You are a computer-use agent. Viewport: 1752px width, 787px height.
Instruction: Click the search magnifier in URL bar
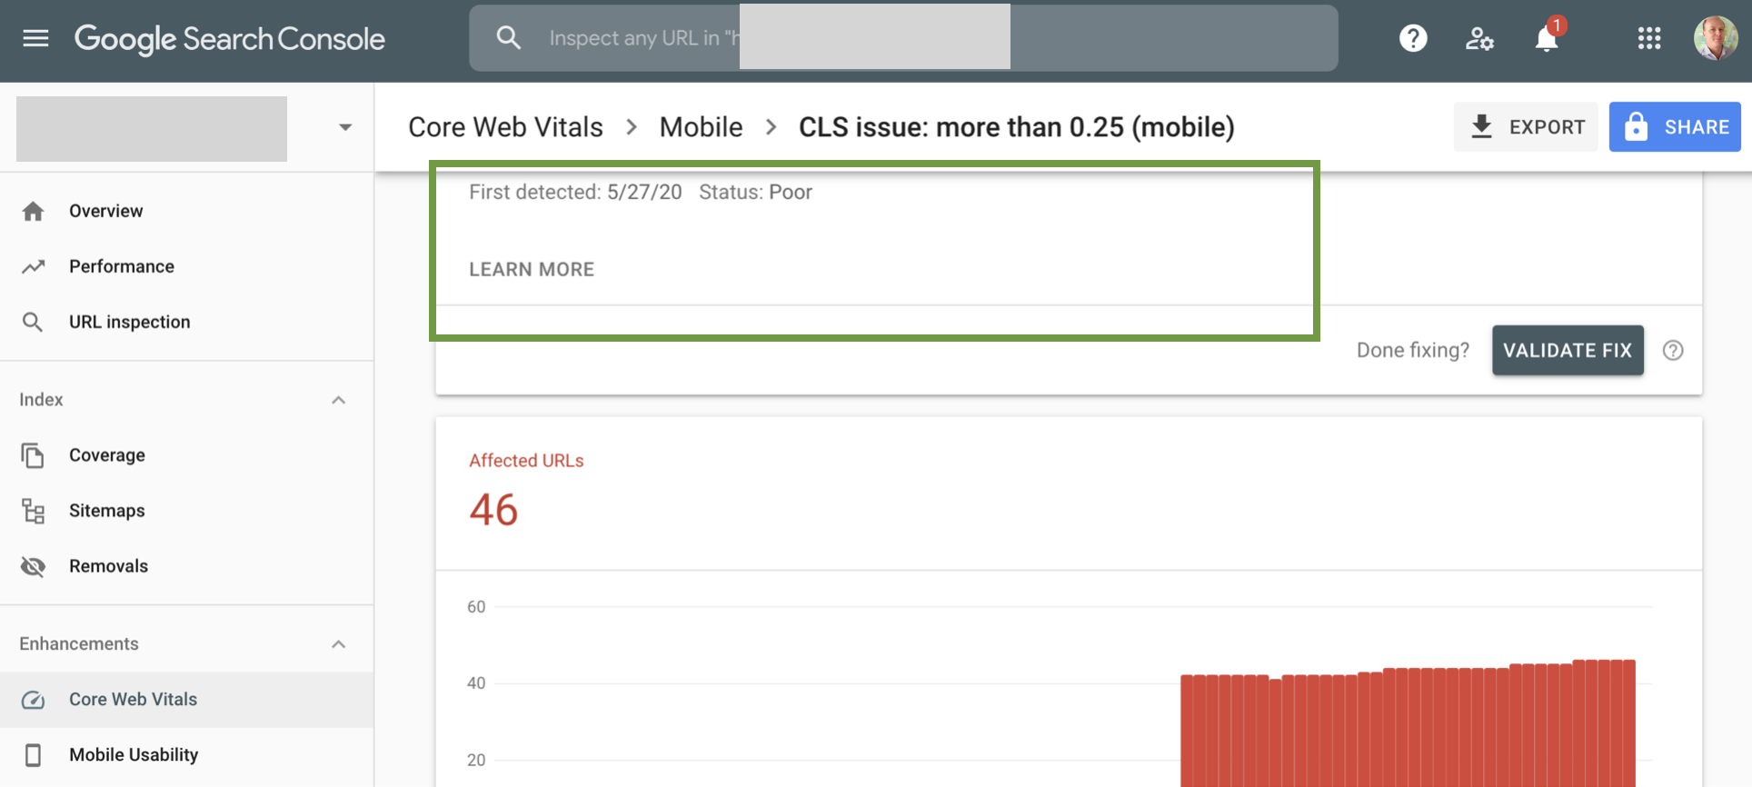click(x=509, y=38)
